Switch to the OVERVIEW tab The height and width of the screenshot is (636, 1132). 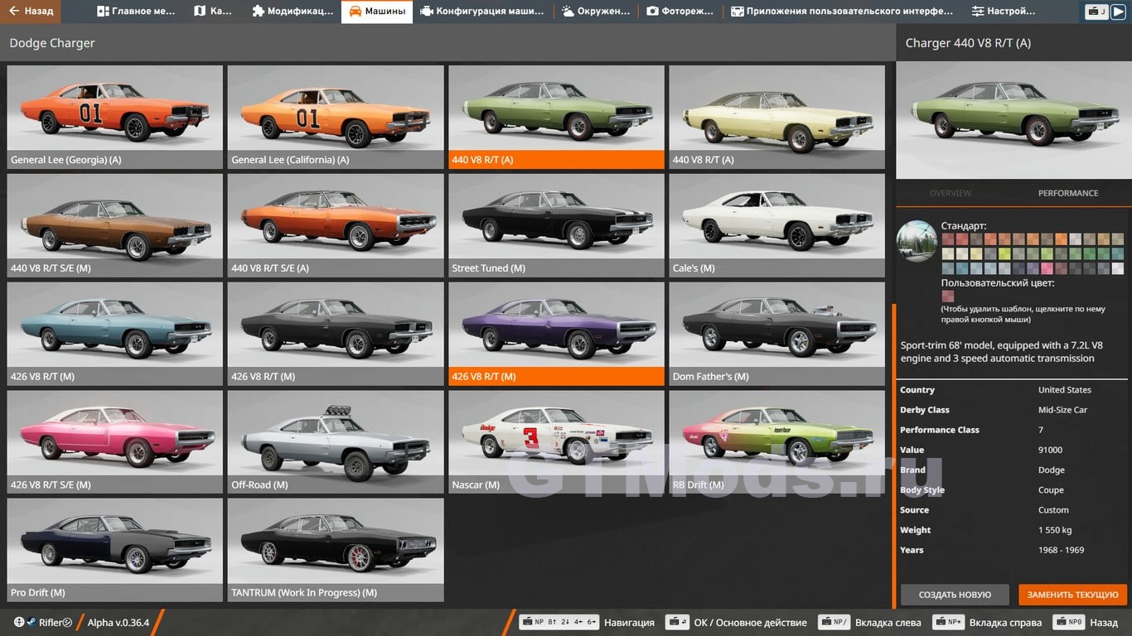[951, 193]
